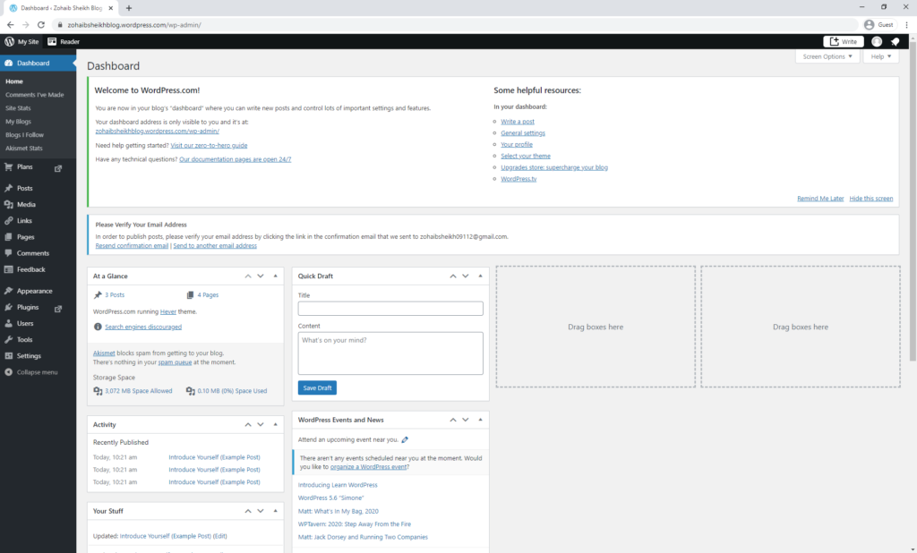Collapse WordPress Events and News panel
This screenshot has height=553, width=917.
[x=481, y=420]
